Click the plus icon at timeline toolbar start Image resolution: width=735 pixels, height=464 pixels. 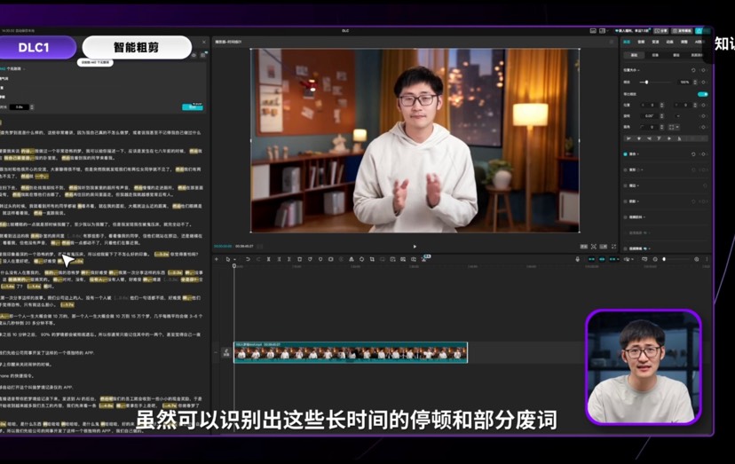click(217, 259)
